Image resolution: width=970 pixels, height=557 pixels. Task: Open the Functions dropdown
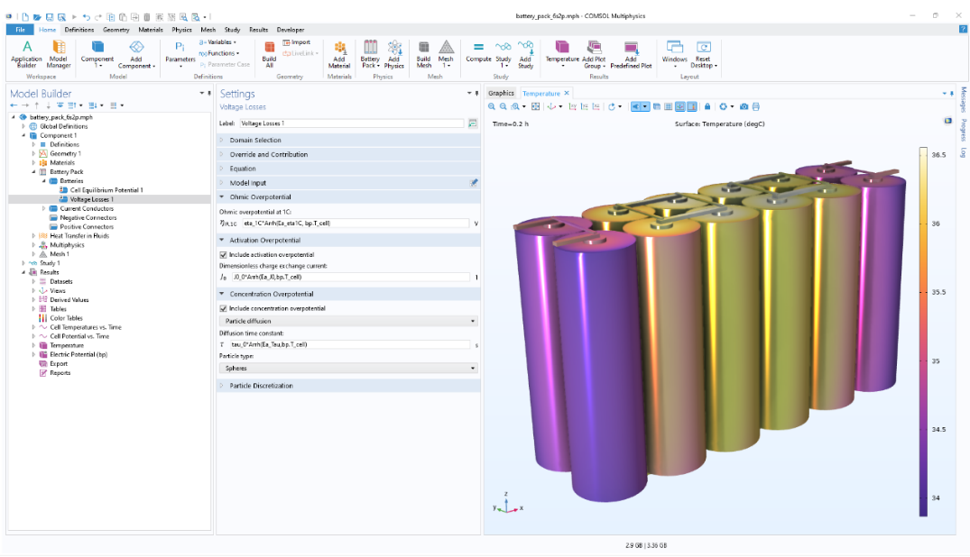click(219, 53)
